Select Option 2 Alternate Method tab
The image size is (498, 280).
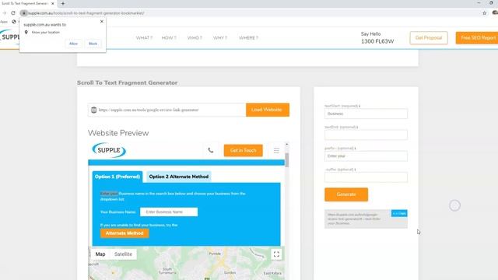click(x=179, y=177)
